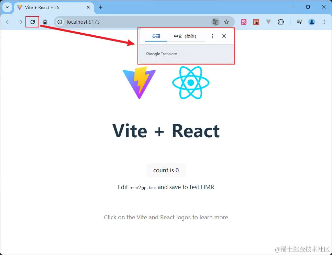Open the user profile avatar
Viewport: 332px width, 255px height.
click(312, 22)
